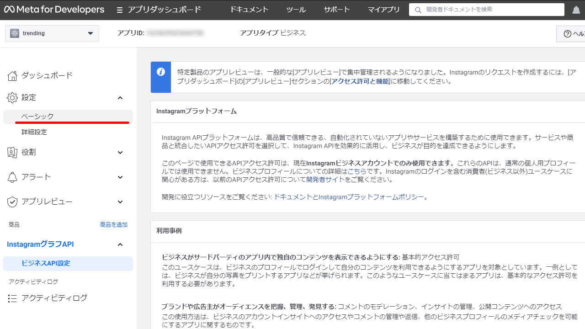585x329 pixels.
Task: Open notifications via the bell icon
Action: click(575, 9)
